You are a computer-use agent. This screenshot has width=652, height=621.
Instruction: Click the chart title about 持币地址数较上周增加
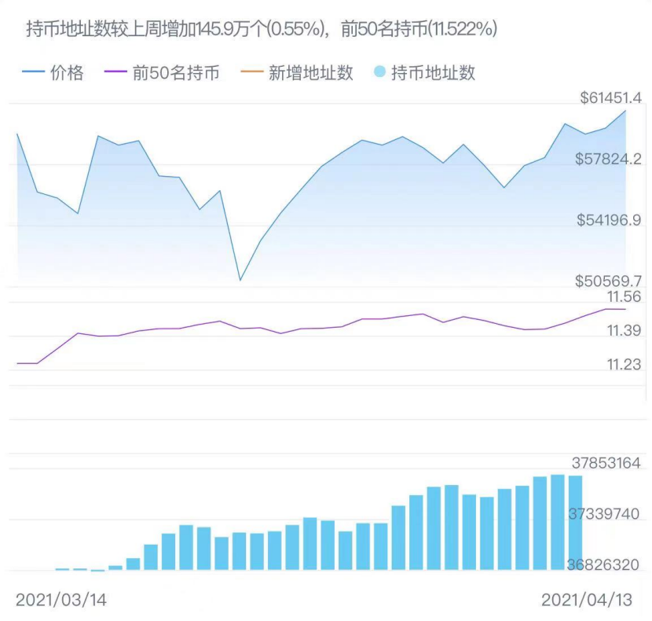(261, 29)
